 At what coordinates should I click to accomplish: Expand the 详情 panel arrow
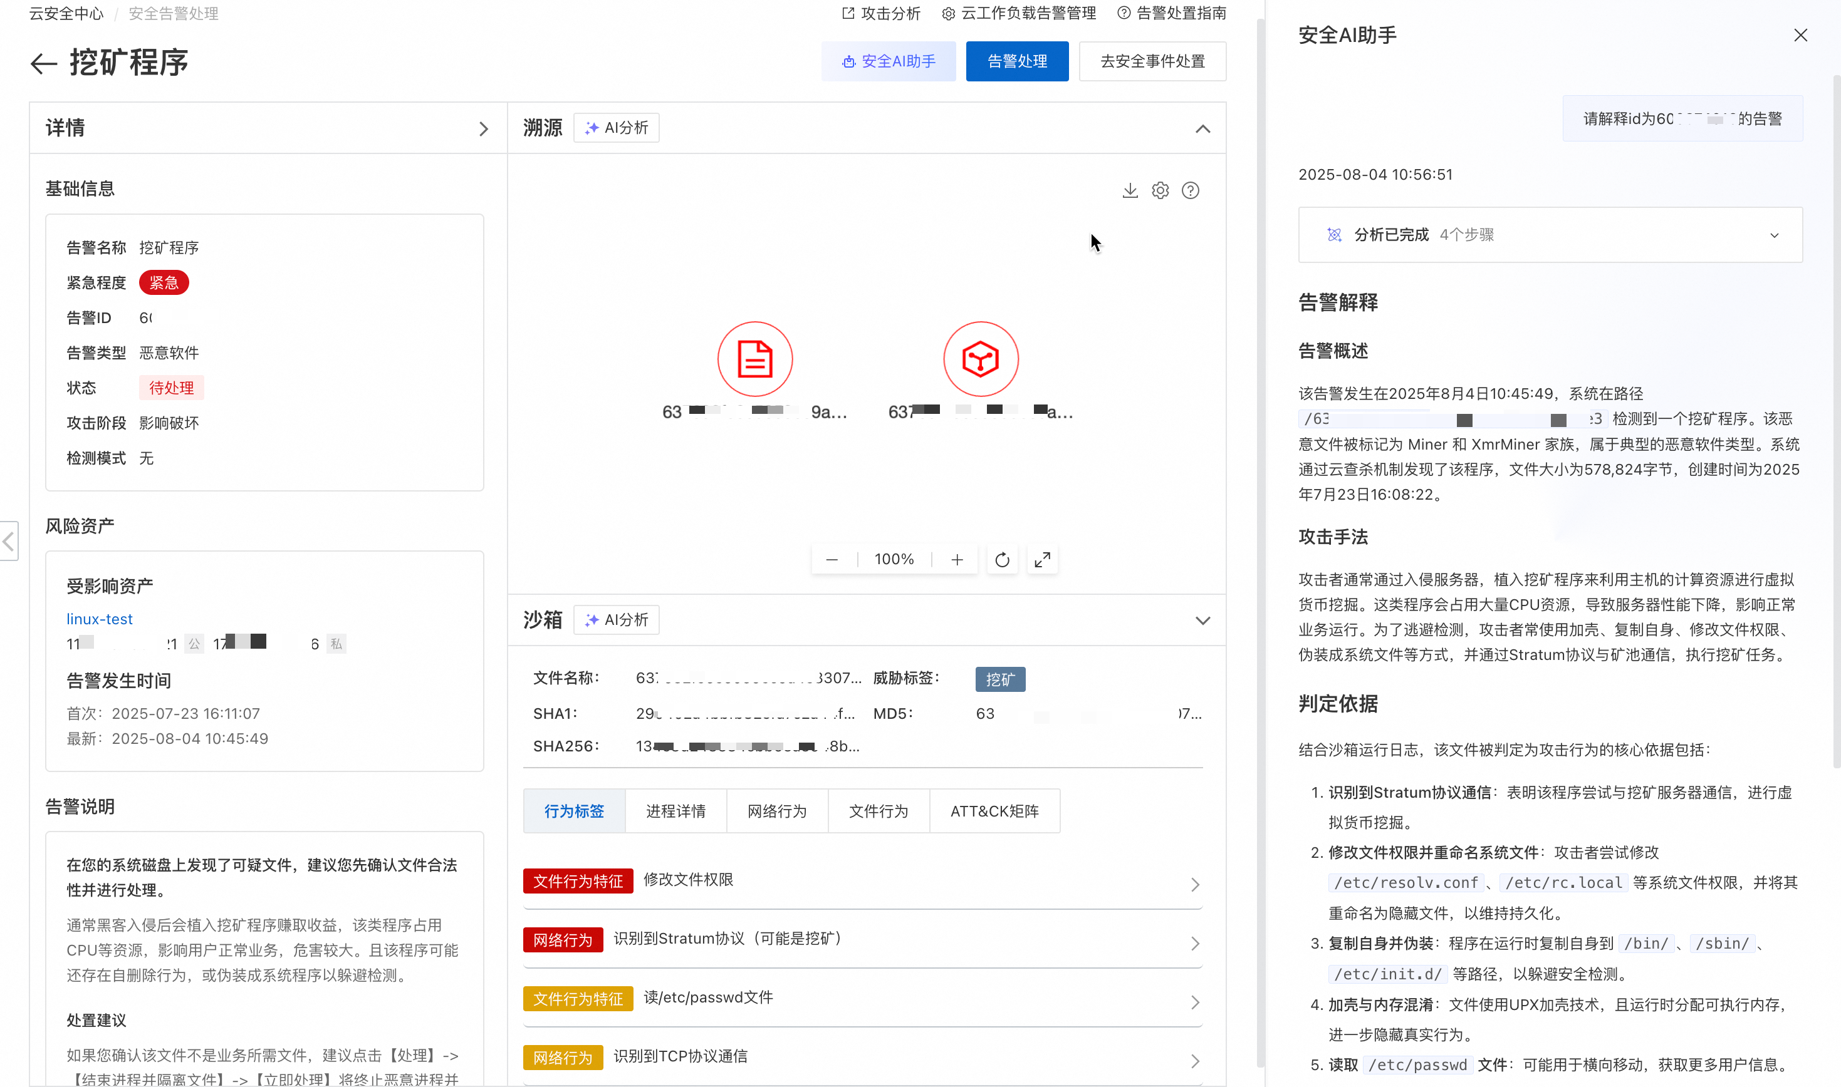(483, 129)
